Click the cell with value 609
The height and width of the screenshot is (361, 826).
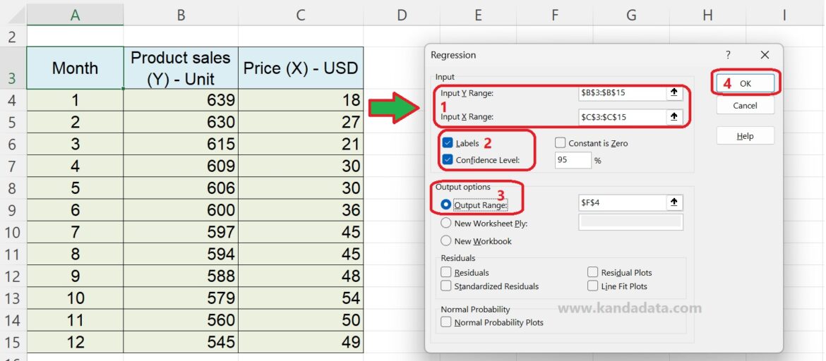coord(181,166)
